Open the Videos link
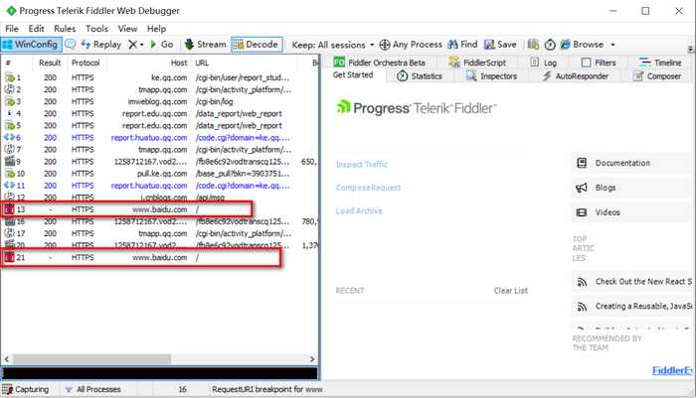696x398 pixels. pyautogui.click(x=608, y=212)
